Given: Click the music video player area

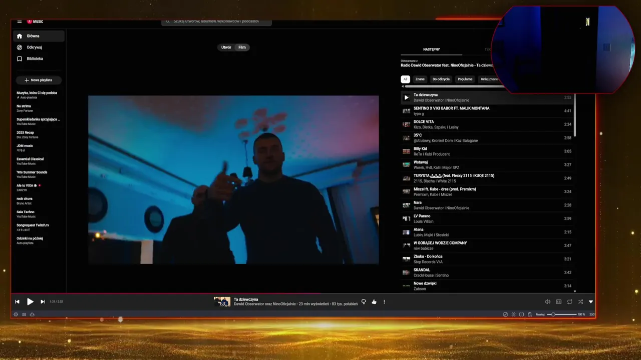Looking at the screenshot, I should point(233,179).
